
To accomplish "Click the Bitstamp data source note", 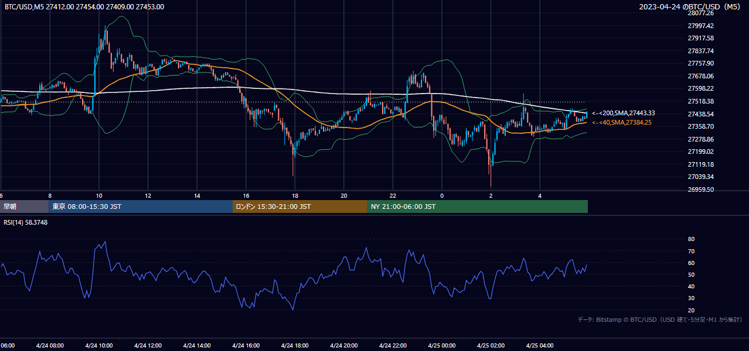I will click(660, 319).
